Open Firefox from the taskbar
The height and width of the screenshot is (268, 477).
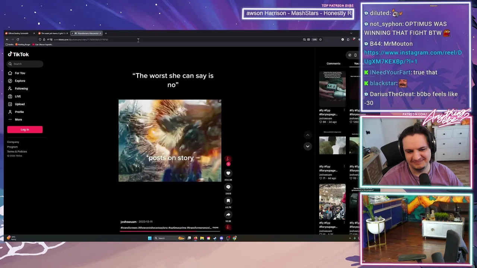[196, 238]
